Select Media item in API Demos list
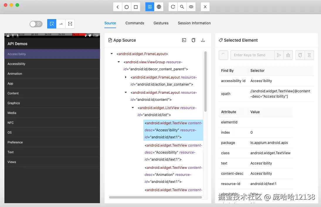Viewport: 321px width, 207px height. pos(52,113)
